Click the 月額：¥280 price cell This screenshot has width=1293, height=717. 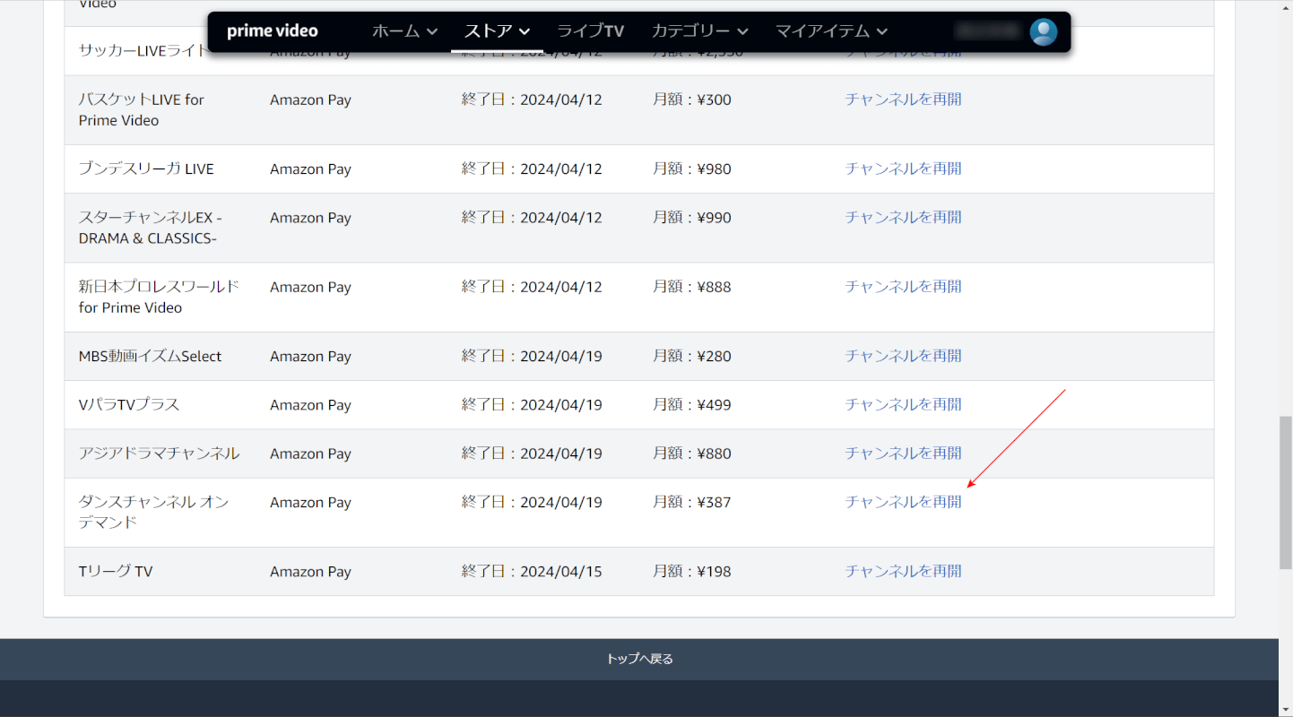[692, 356]
